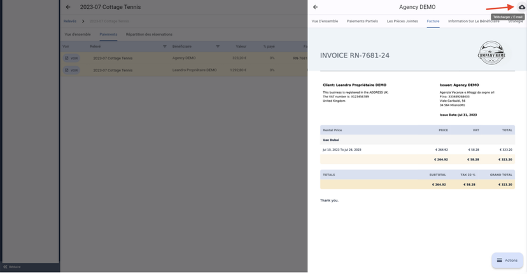Open the Relevé column filter icon
The height and width of the screenshot is (274, 527).
pyautogui.click(x=164, y=47)
